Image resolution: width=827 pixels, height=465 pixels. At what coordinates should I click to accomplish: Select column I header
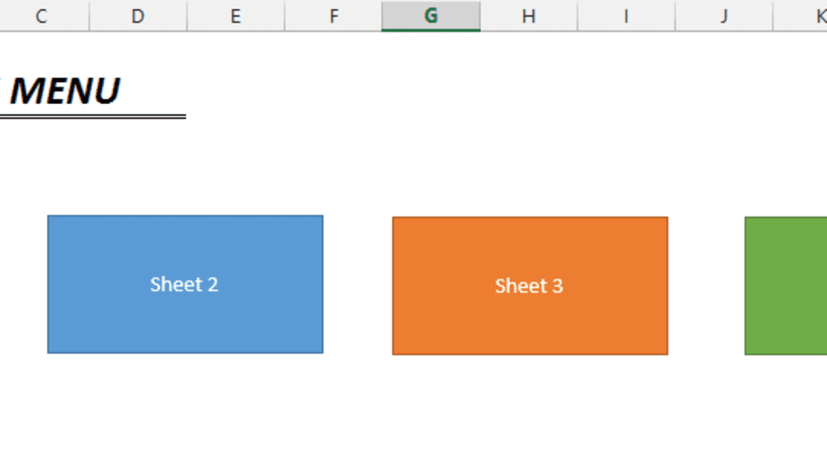point(625,15)
